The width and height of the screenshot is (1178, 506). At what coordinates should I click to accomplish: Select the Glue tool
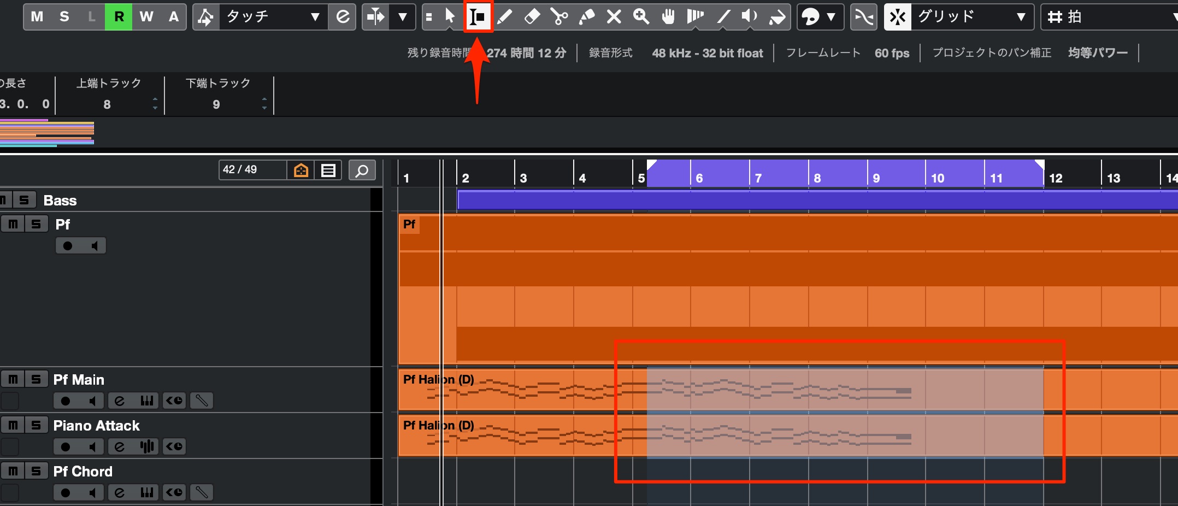586,17
